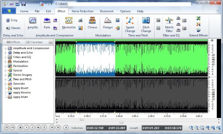Image resolution: width=223 pixels, height=134 pixels.
Task: Expand the Filters and EQ tree node
Action: (5, 57)
